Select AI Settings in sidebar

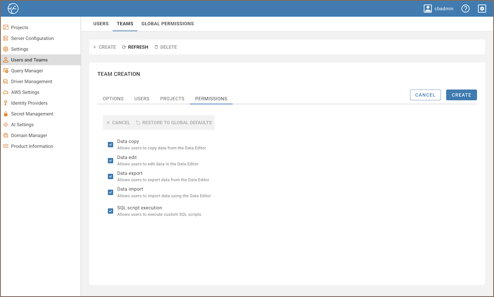pos(22,125)
